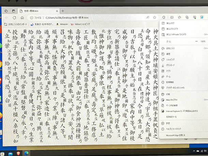The image size is (208, 156).
Task: Open the Extensions icon in toolbar
Action: point(164,17)
